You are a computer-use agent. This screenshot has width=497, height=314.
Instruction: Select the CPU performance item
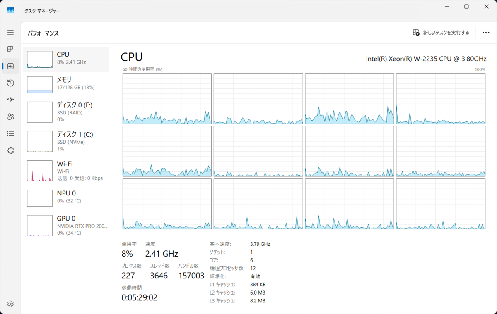pyautogui.click(x=66, y=59)
